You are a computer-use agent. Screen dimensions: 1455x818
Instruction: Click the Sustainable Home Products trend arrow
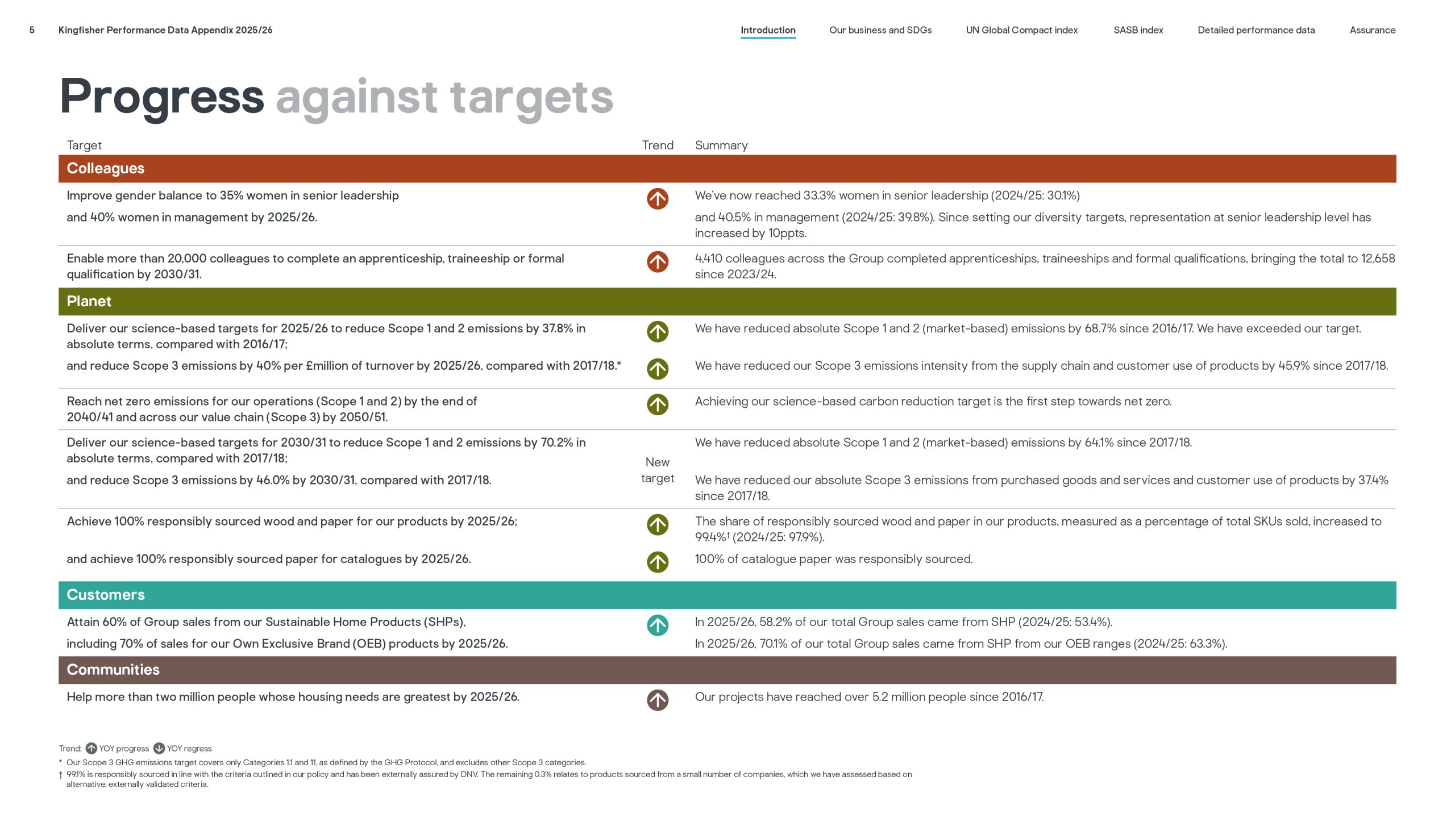[658, 625]
